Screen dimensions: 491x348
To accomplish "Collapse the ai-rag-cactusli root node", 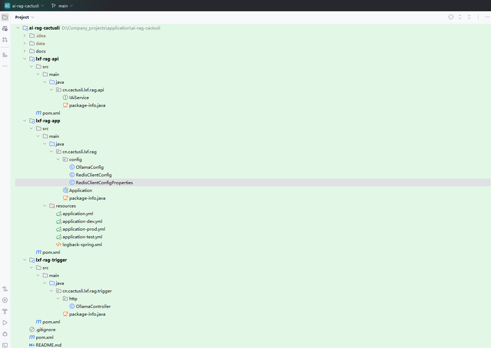I will point(18,28).
